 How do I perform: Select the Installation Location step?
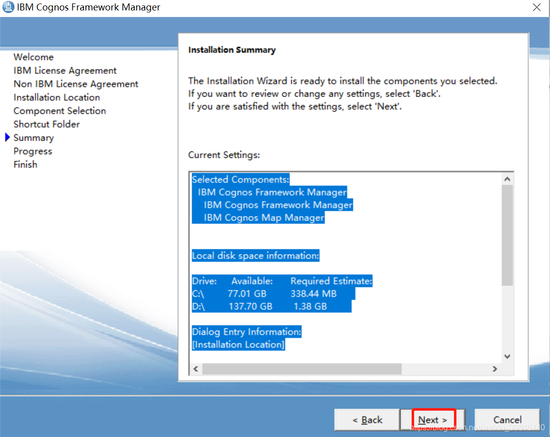point(57,98)
